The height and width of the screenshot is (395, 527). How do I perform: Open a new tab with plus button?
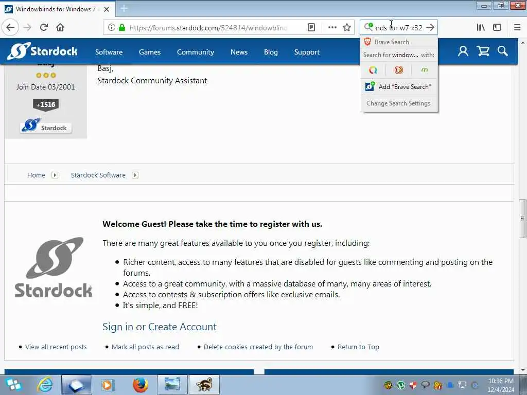[x=124, y=8]
